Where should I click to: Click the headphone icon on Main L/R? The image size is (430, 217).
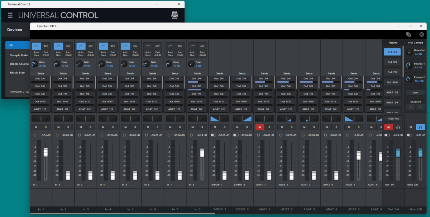pyautogui.click(x=420, y=127)
